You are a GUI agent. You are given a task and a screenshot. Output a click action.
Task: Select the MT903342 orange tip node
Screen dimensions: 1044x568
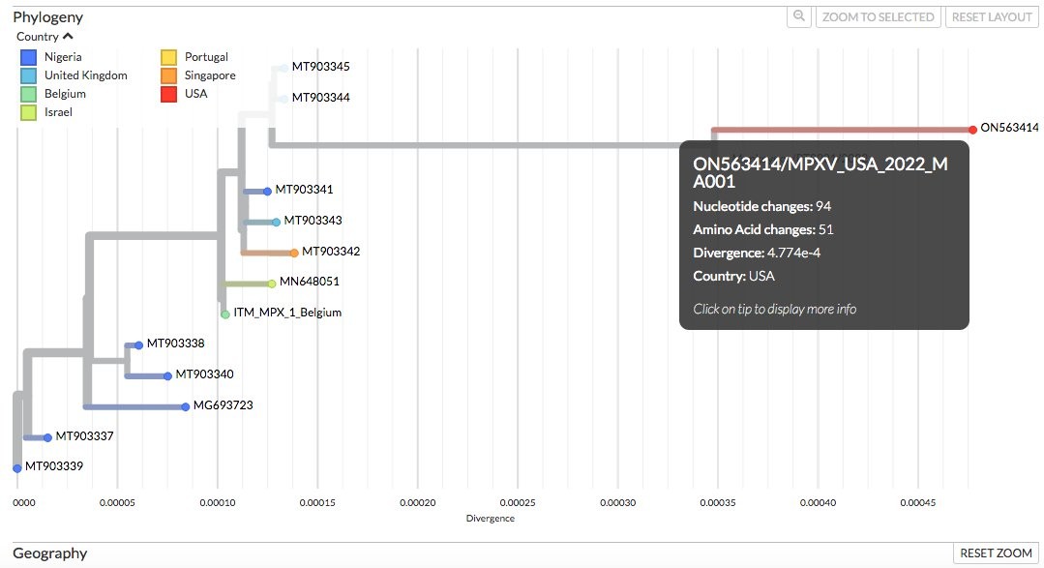[294, 253]
